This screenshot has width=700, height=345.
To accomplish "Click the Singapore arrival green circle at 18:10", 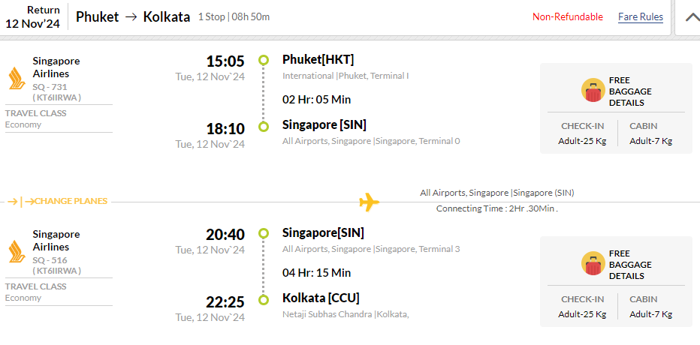I will (x=264, y=127).
